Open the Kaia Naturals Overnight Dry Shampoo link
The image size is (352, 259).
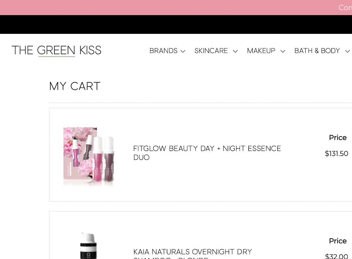click(193, 252)
